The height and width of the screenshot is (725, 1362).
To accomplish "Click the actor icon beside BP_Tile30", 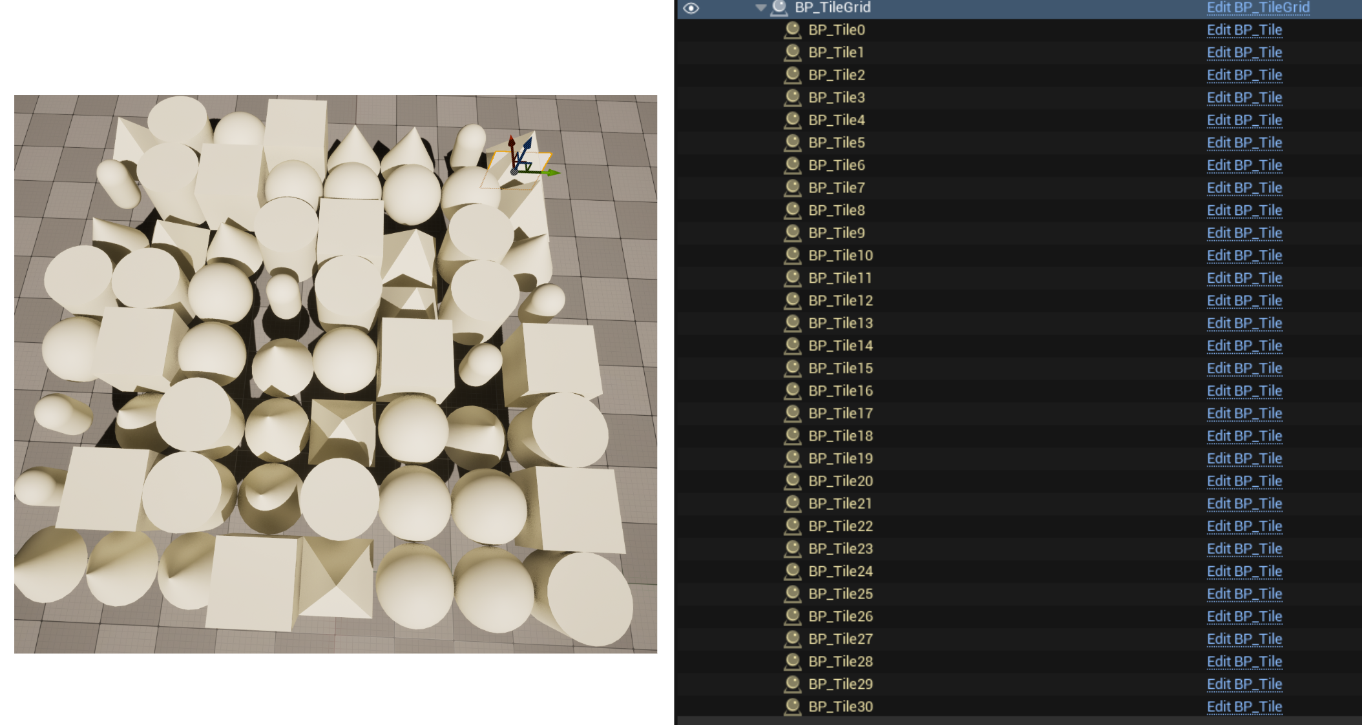I will tap(792, 706).
